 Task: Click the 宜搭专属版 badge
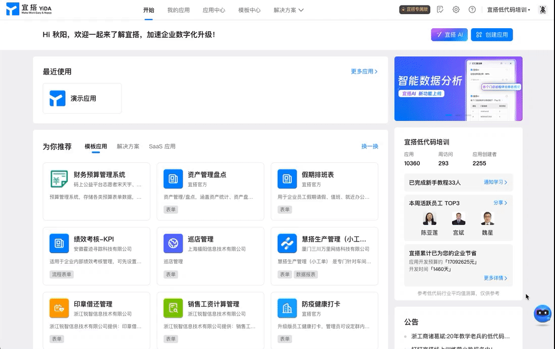(414, 10)
